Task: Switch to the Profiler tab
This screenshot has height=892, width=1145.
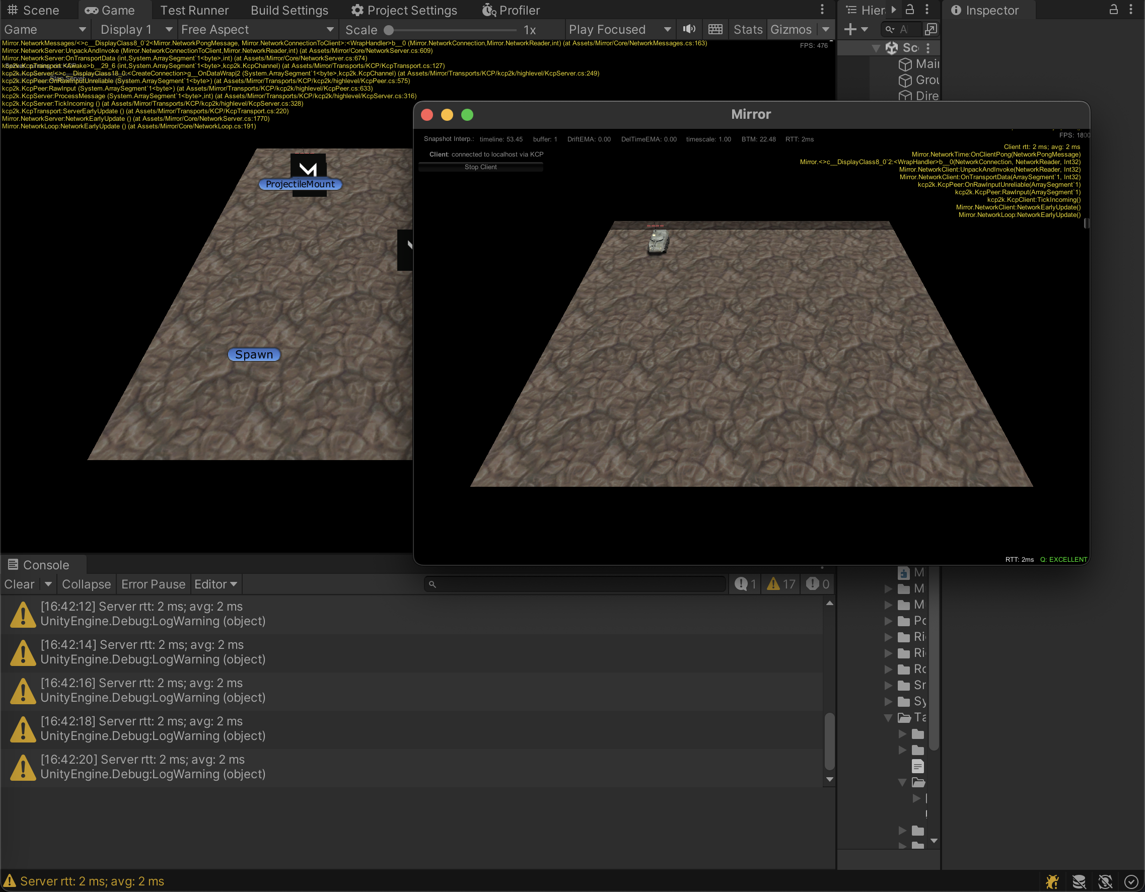Action: (511, 10)
